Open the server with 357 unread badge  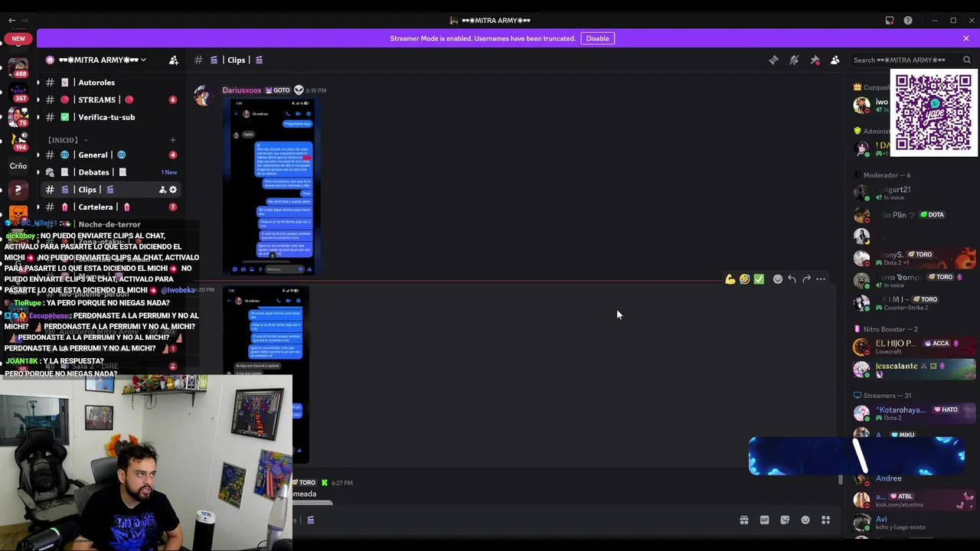coord(18,93)
